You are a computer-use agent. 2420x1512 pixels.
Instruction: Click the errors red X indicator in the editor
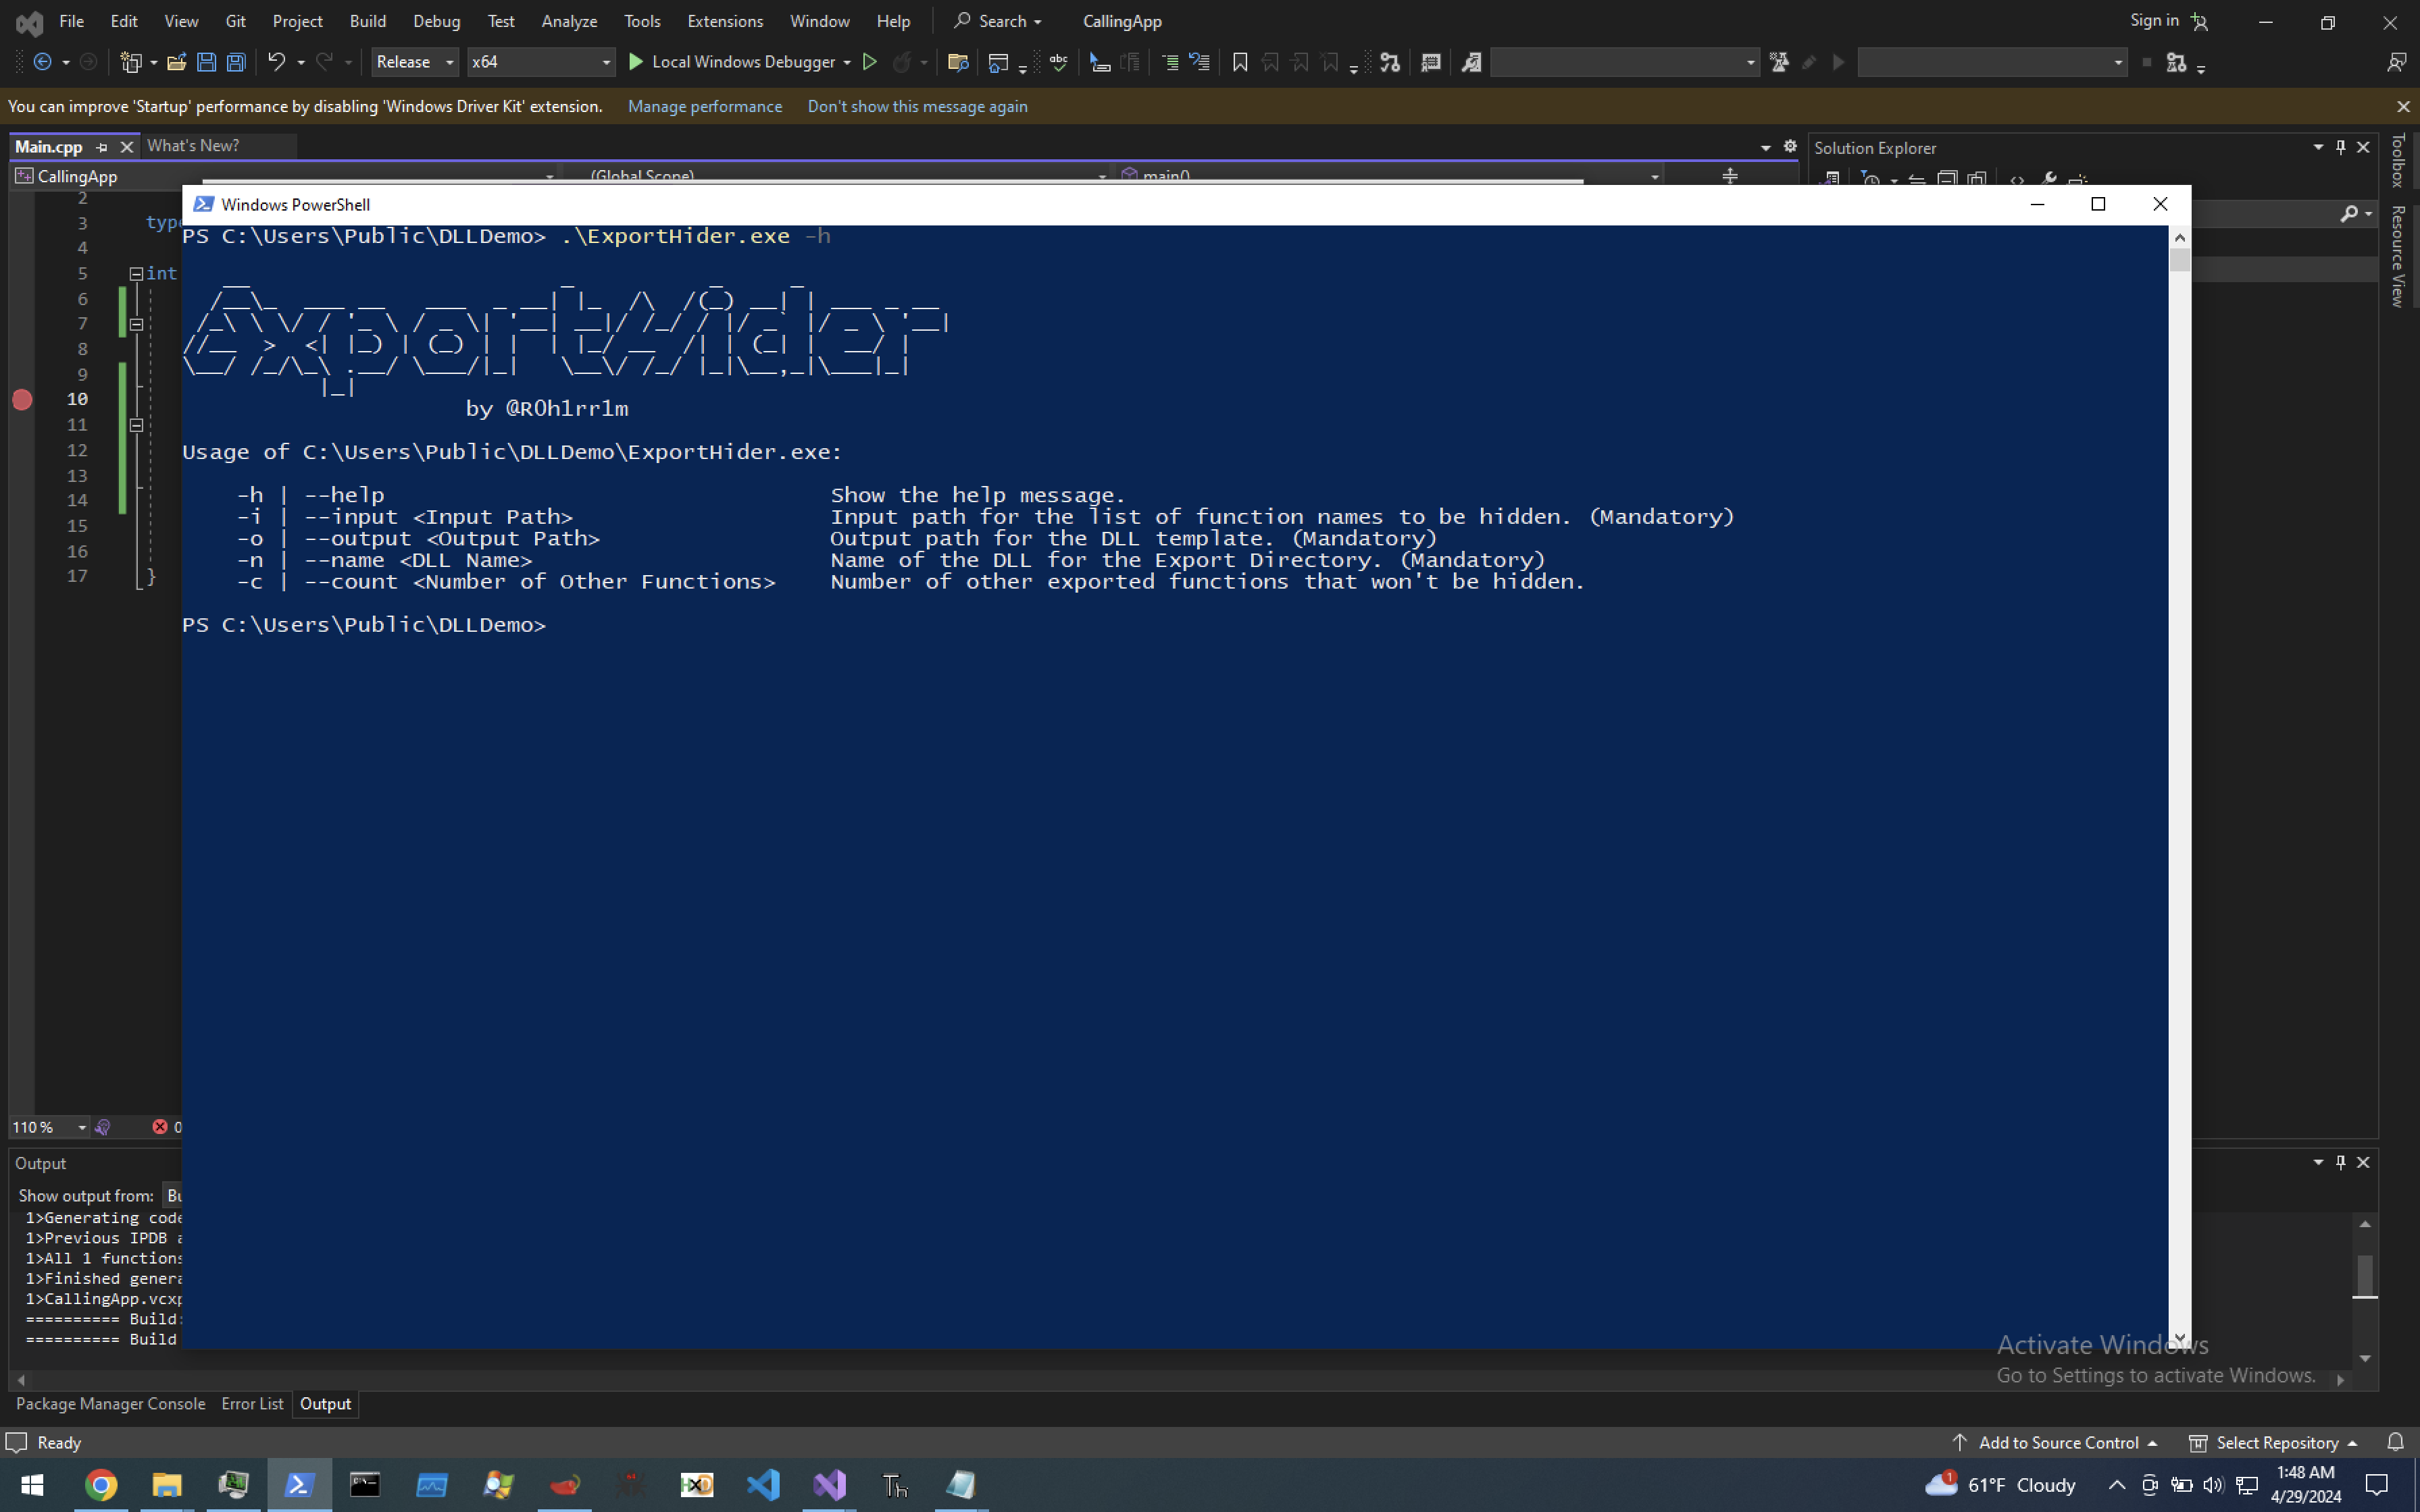click(159, 1127)
